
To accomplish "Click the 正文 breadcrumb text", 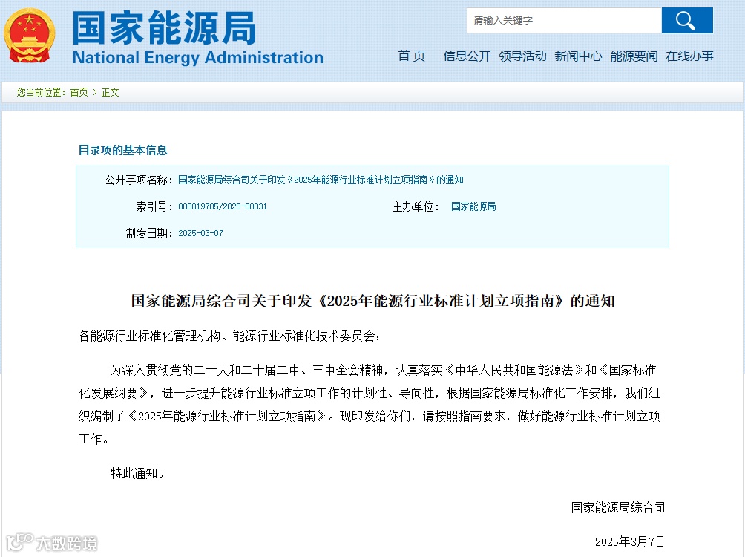I will click(x=111, y=92).
